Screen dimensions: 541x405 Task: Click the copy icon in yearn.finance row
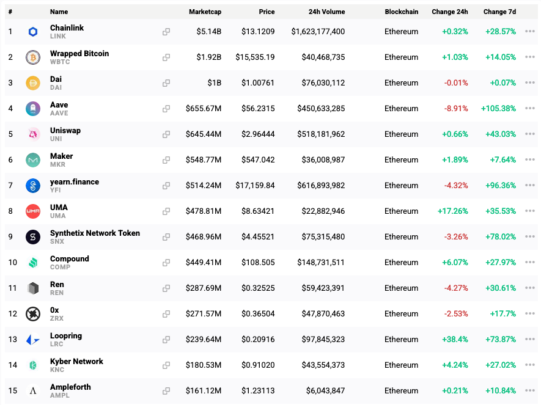point(166,186)
